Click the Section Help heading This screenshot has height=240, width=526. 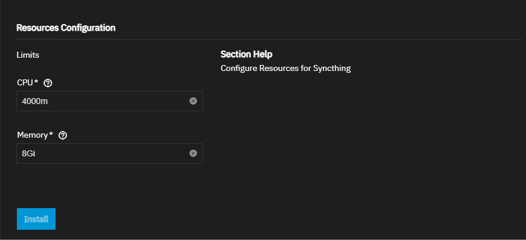(x=247, y=54)
